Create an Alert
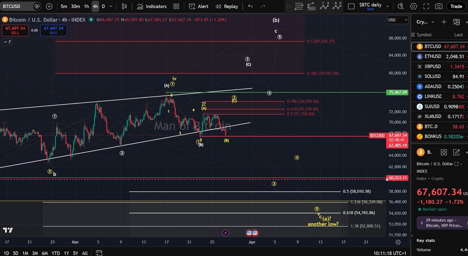 point(199,7)
